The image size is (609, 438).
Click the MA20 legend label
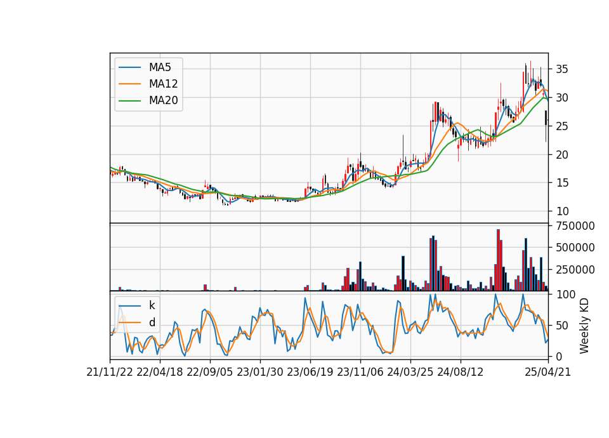click(164, 101)
